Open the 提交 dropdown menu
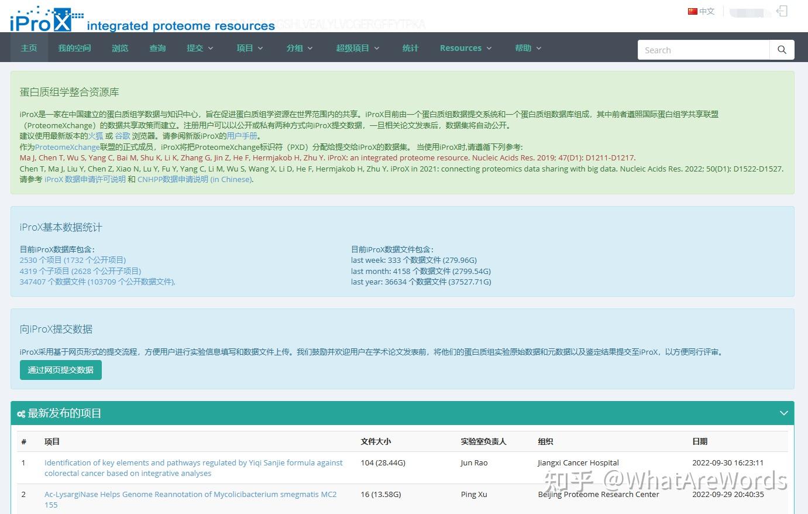 pos(200,48)
